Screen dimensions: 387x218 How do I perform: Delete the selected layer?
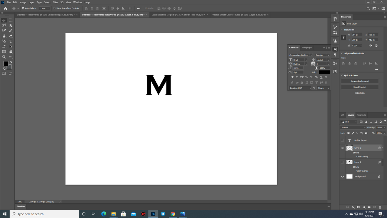tap(380, 207)
